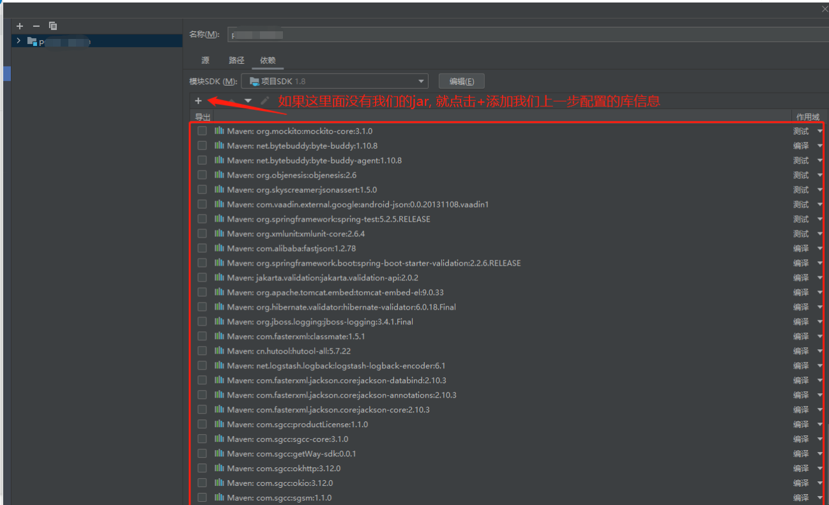
Task: Click the 导出 column header
Action: click(x=202, y=117)
